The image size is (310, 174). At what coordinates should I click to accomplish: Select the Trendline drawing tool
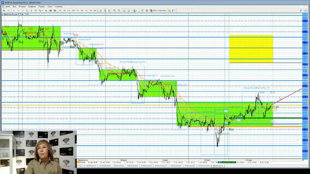[x=23, y=11]
